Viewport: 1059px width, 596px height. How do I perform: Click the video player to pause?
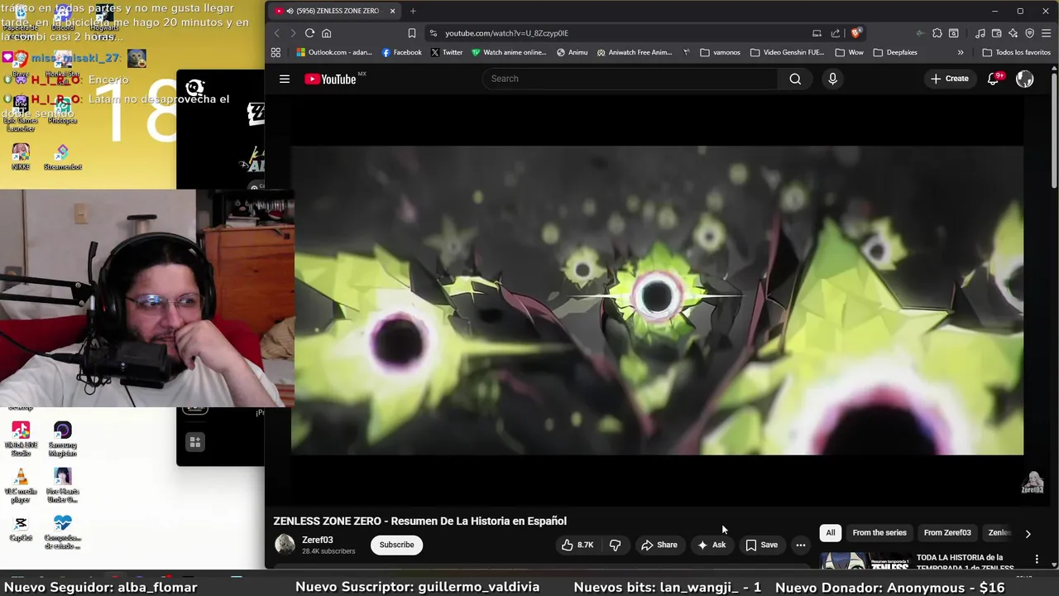657,300
